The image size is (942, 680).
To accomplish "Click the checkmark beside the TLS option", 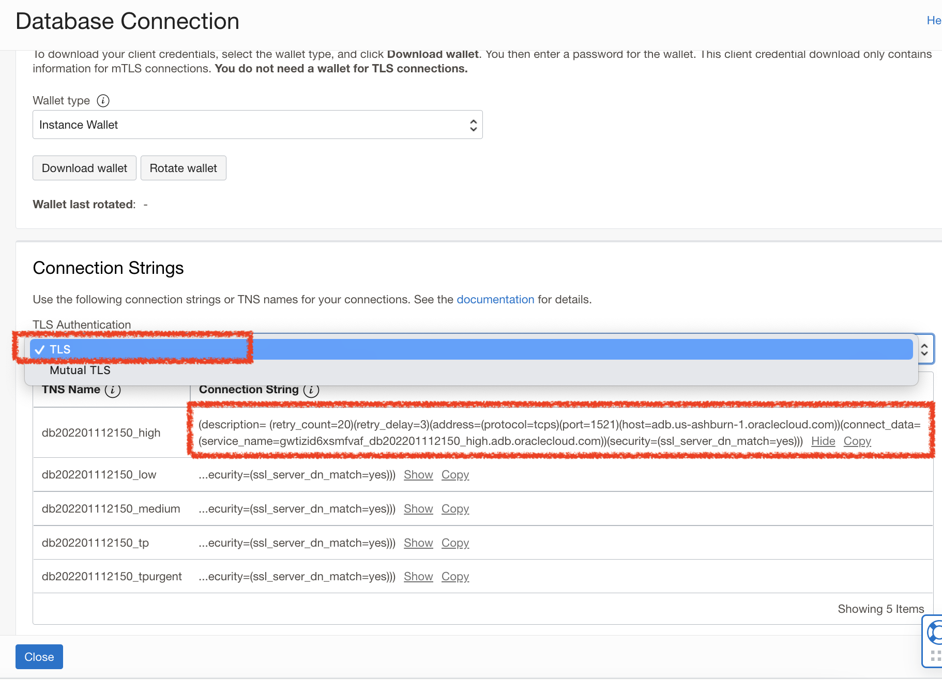I will (40, 349).
